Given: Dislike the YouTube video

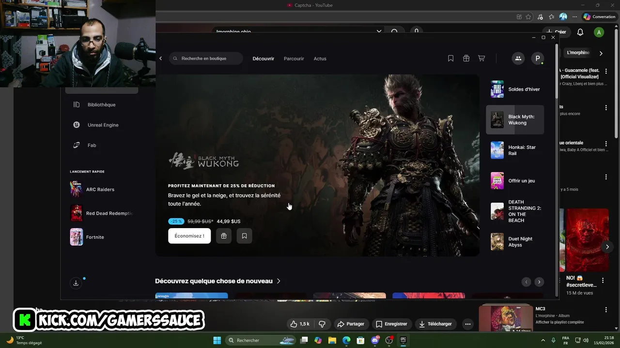Looking at the screenshot, I should (322, 324).
